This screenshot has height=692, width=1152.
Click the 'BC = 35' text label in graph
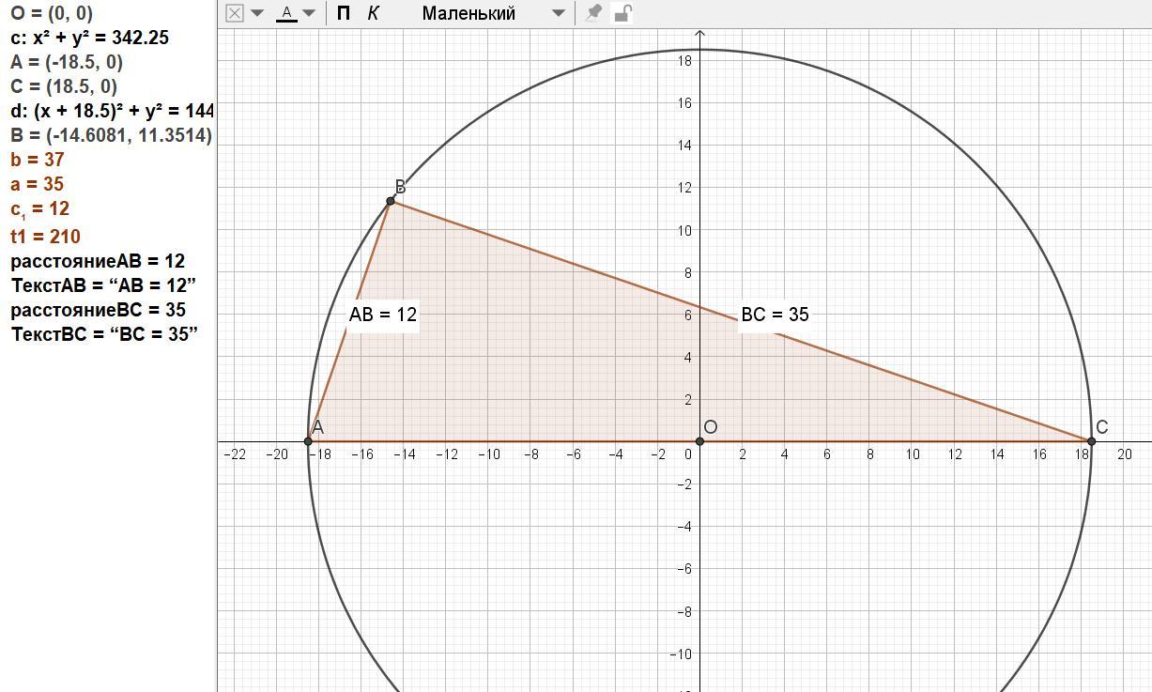(x=775, y=315)
